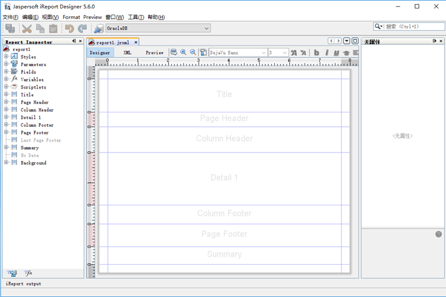
Task: Click the help icon in properties panel
Action: click(438, 234)
